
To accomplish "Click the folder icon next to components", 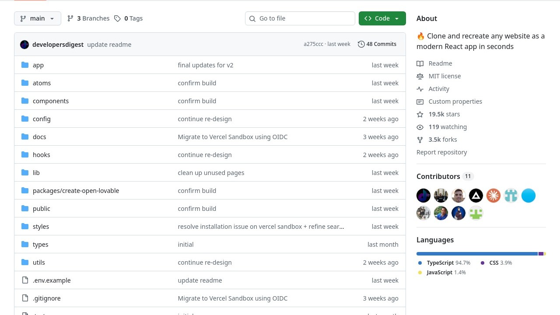I will (x=25, y=101).
